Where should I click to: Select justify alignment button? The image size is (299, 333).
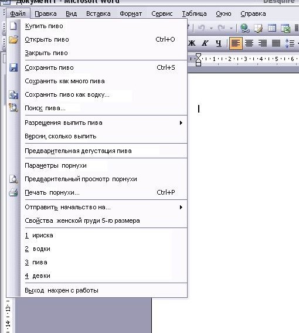click(276, 43)
